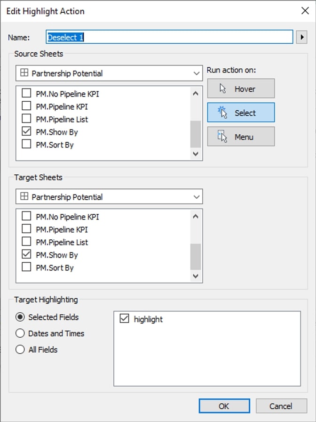Check PM.Pipeline KPI in Source Sheets

click(26, 106)
